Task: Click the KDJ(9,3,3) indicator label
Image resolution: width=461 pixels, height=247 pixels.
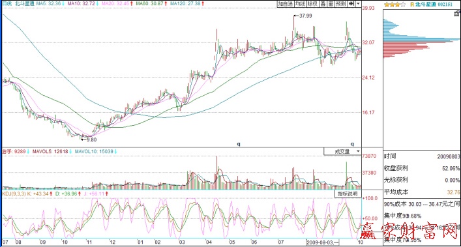Action: tap(14, 194)
